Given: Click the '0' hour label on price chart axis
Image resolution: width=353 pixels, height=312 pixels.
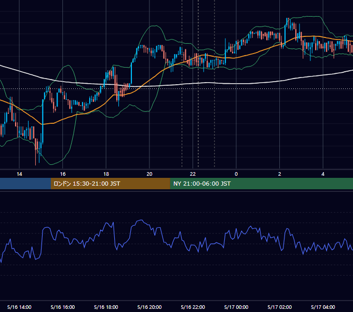Looking at the screenshot, I should (x=236, y=174).
